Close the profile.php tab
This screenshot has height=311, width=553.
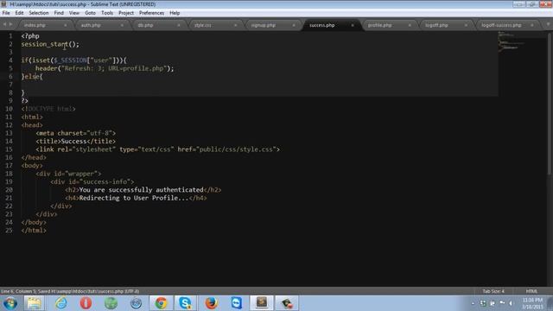click(x=410, y=25)
